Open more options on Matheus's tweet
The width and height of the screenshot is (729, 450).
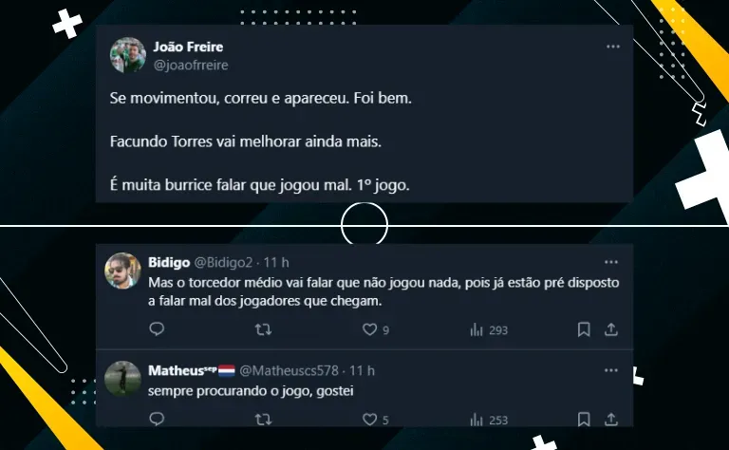coord(611,370)
